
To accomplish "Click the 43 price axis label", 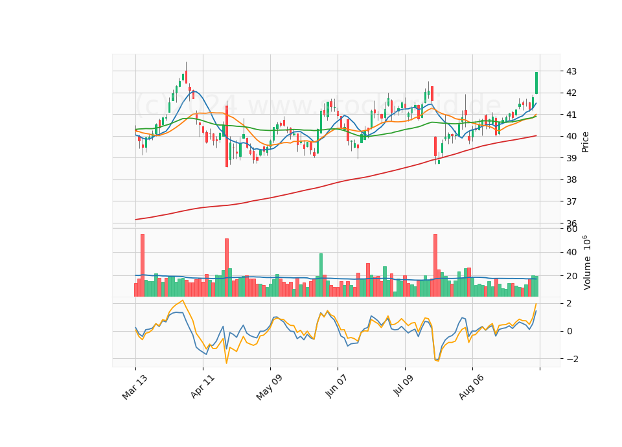I will [571, 71].
